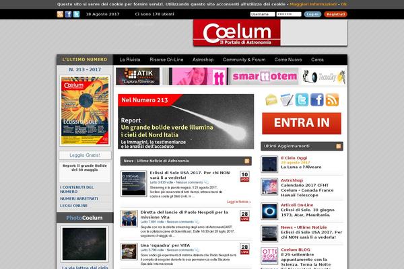Focus the Username input field
Screen dimensions: 404x269
pyautogui.click(x=263, y=14)
